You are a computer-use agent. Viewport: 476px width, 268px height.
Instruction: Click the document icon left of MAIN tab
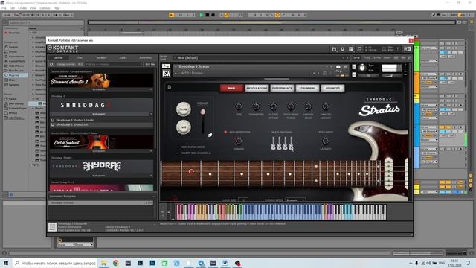[170, 88]
